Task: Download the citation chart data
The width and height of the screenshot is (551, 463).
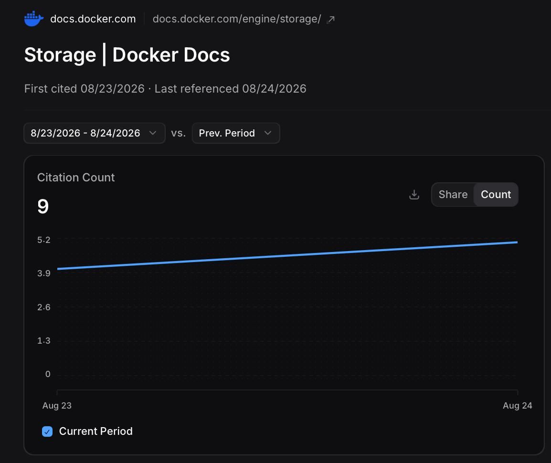Action: [x=414, y=195]
